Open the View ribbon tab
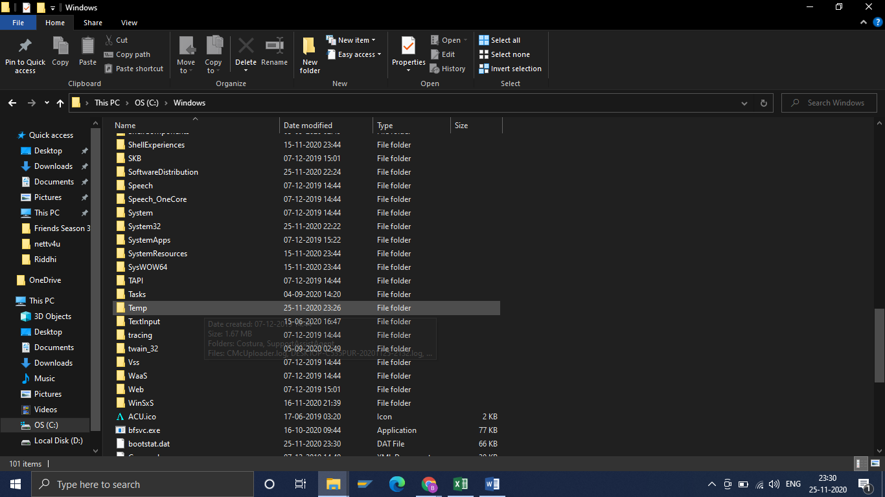Image resolution: width=885 pixels, height=497 pixels. [x=128, y=22]
